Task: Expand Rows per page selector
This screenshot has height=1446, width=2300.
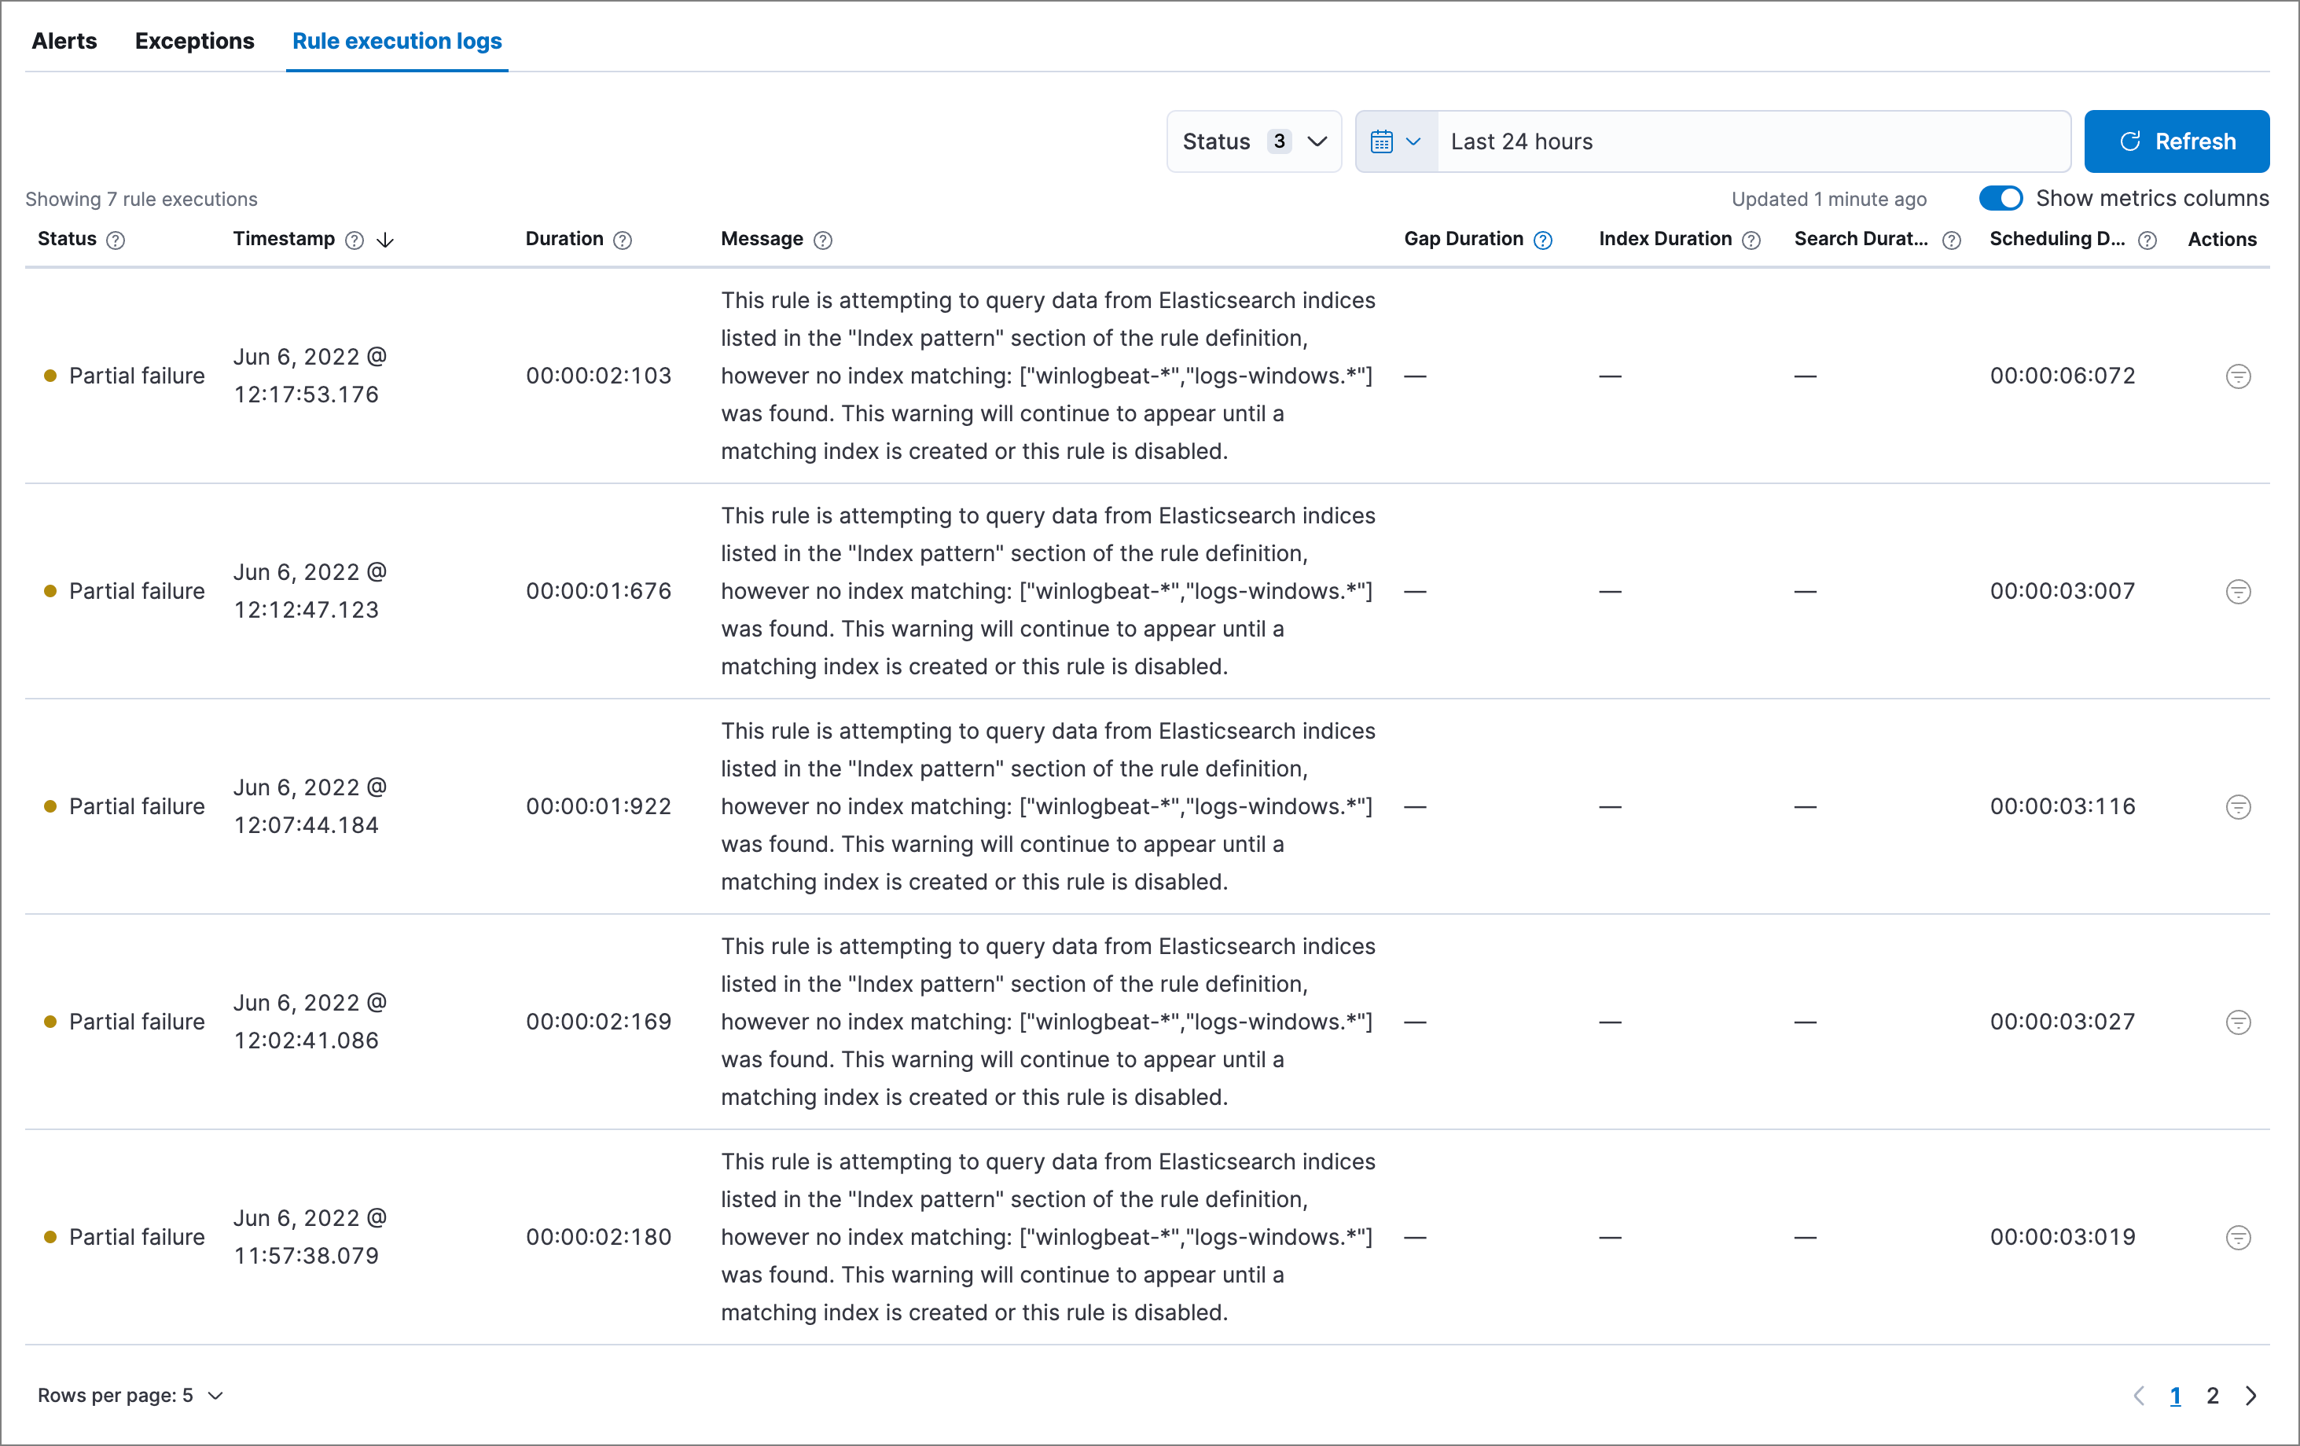Action: click(130, 1396)
